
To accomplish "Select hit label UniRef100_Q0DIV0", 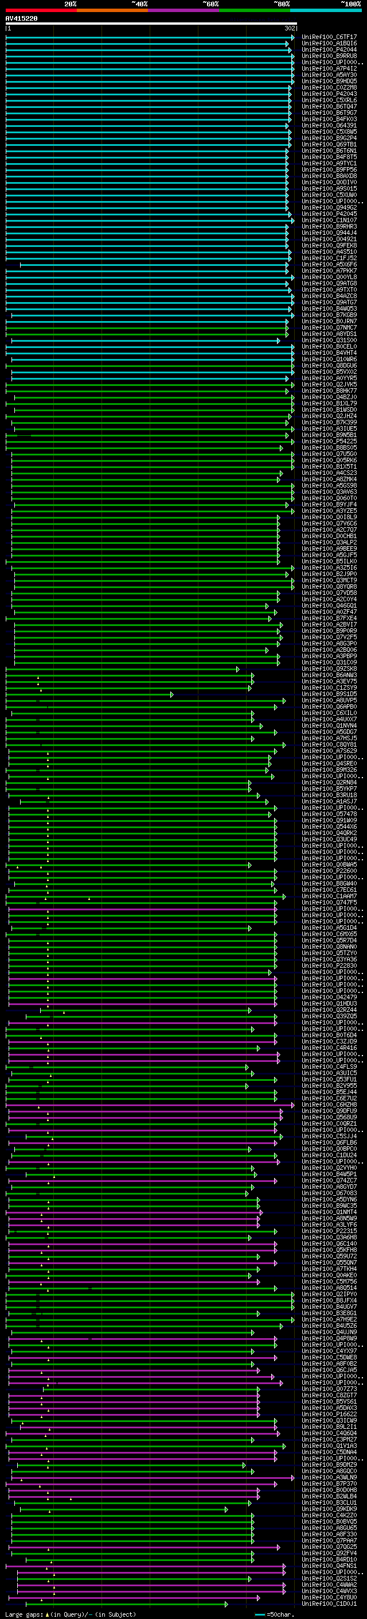I will (x=329, y=182).
